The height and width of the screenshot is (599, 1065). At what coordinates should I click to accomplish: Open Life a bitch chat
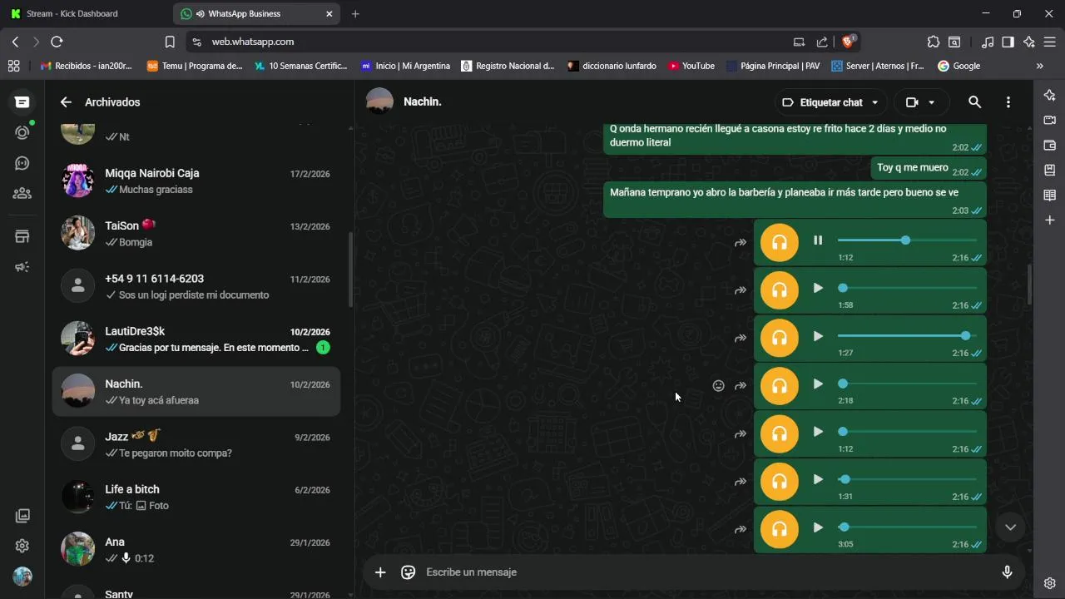(x=196, y=498)
